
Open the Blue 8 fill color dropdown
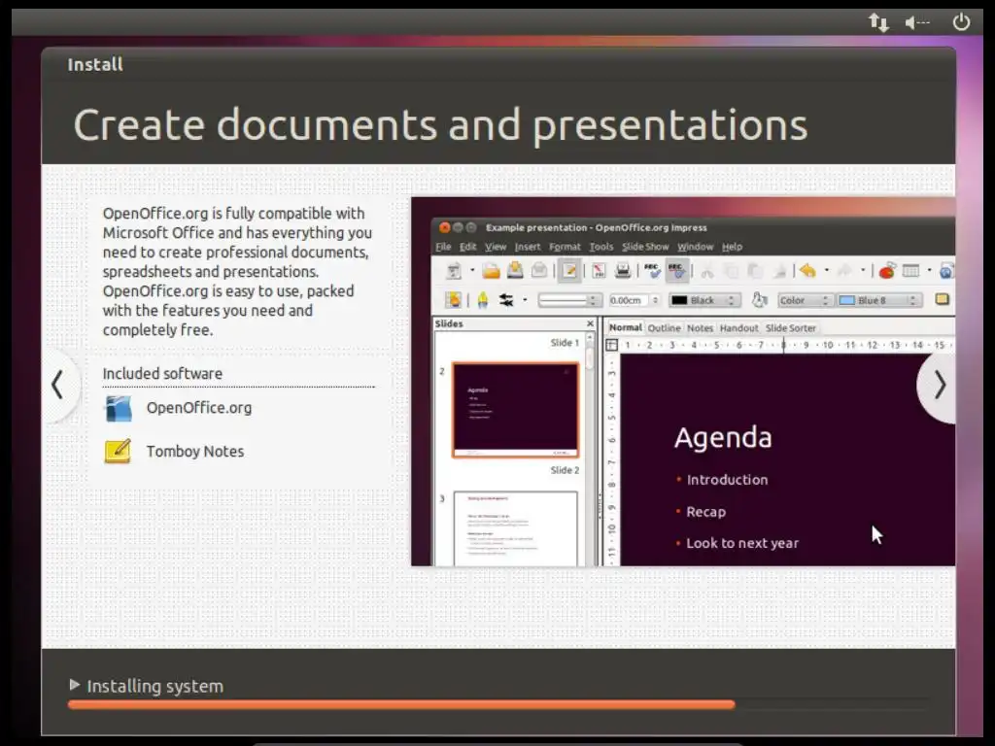pyautogui.click(x=879, y=300)
